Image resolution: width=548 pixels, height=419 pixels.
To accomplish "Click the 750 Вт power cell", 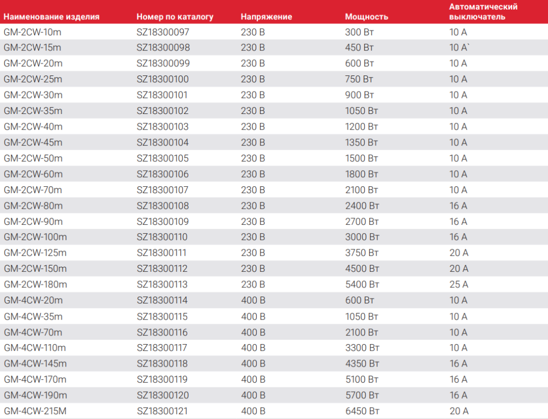I will pos(360,79).
